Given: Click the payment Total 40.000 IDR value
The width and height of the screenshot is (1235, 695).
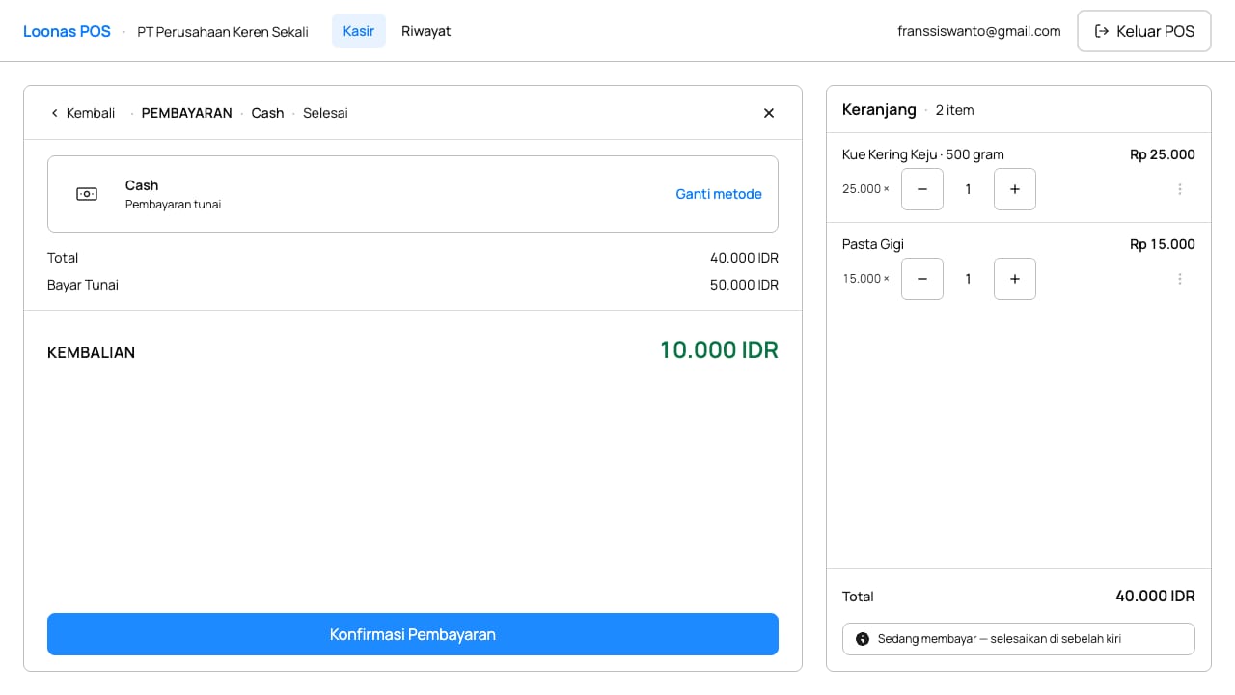Looking at the screenshot, I should (x=744, y=258).
